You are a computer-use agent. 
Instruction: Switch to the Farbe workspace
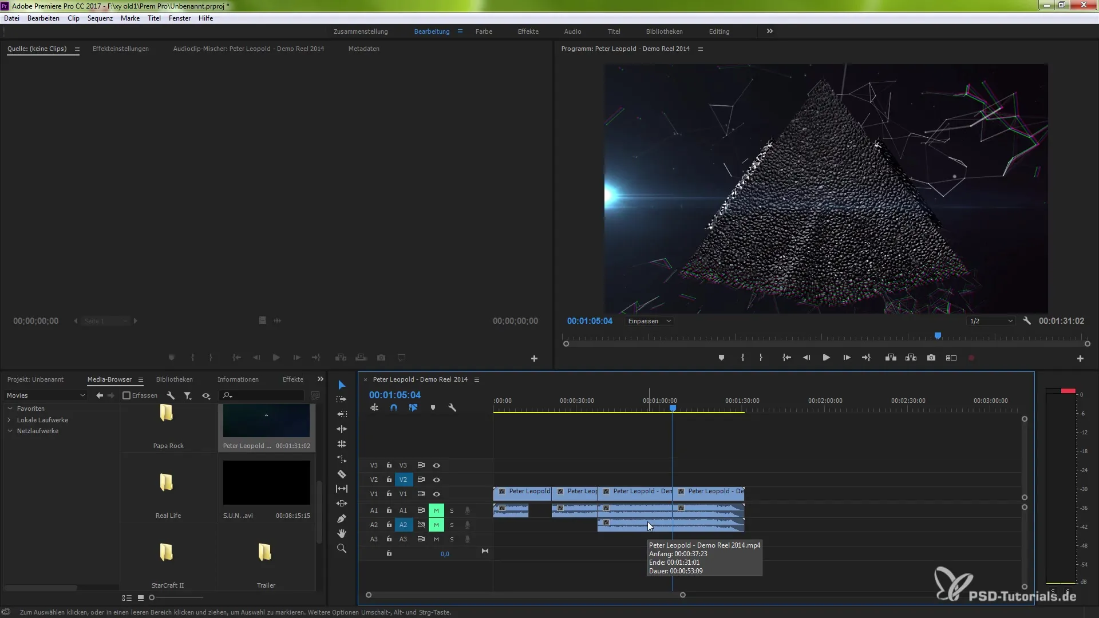(484, 31)
